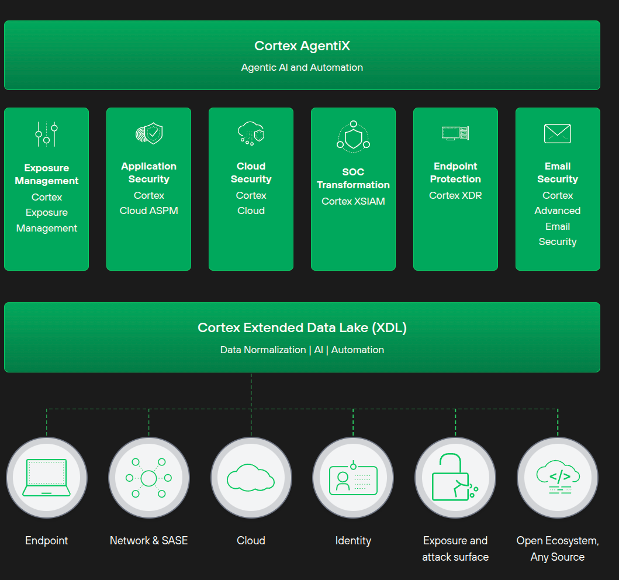This screenshot has width=619, height=580.
Task: Click the 'Endpoint' label below laptop icon
Action: [47, 540]
